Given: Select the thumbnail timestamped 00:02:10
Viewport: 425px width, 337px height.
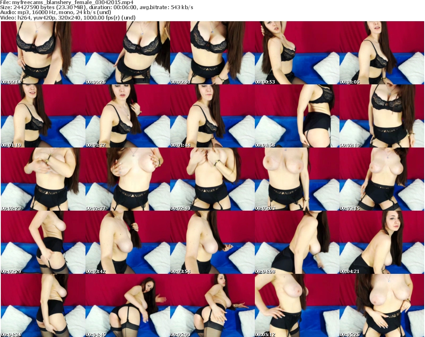Looking at the screenshot, I should pos(381,116).
